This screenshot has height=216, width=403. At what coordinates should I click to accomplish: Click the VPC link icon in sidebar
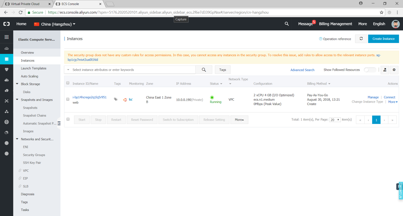[x=20, y=171]
